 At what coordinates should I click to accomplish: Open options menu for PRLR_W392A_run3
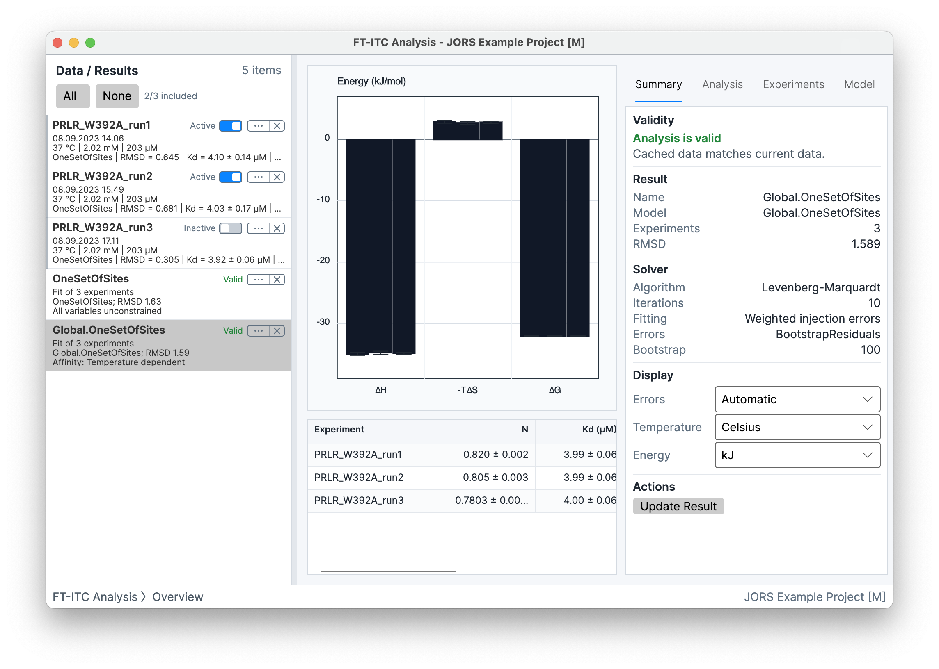[x=258, y=229]
